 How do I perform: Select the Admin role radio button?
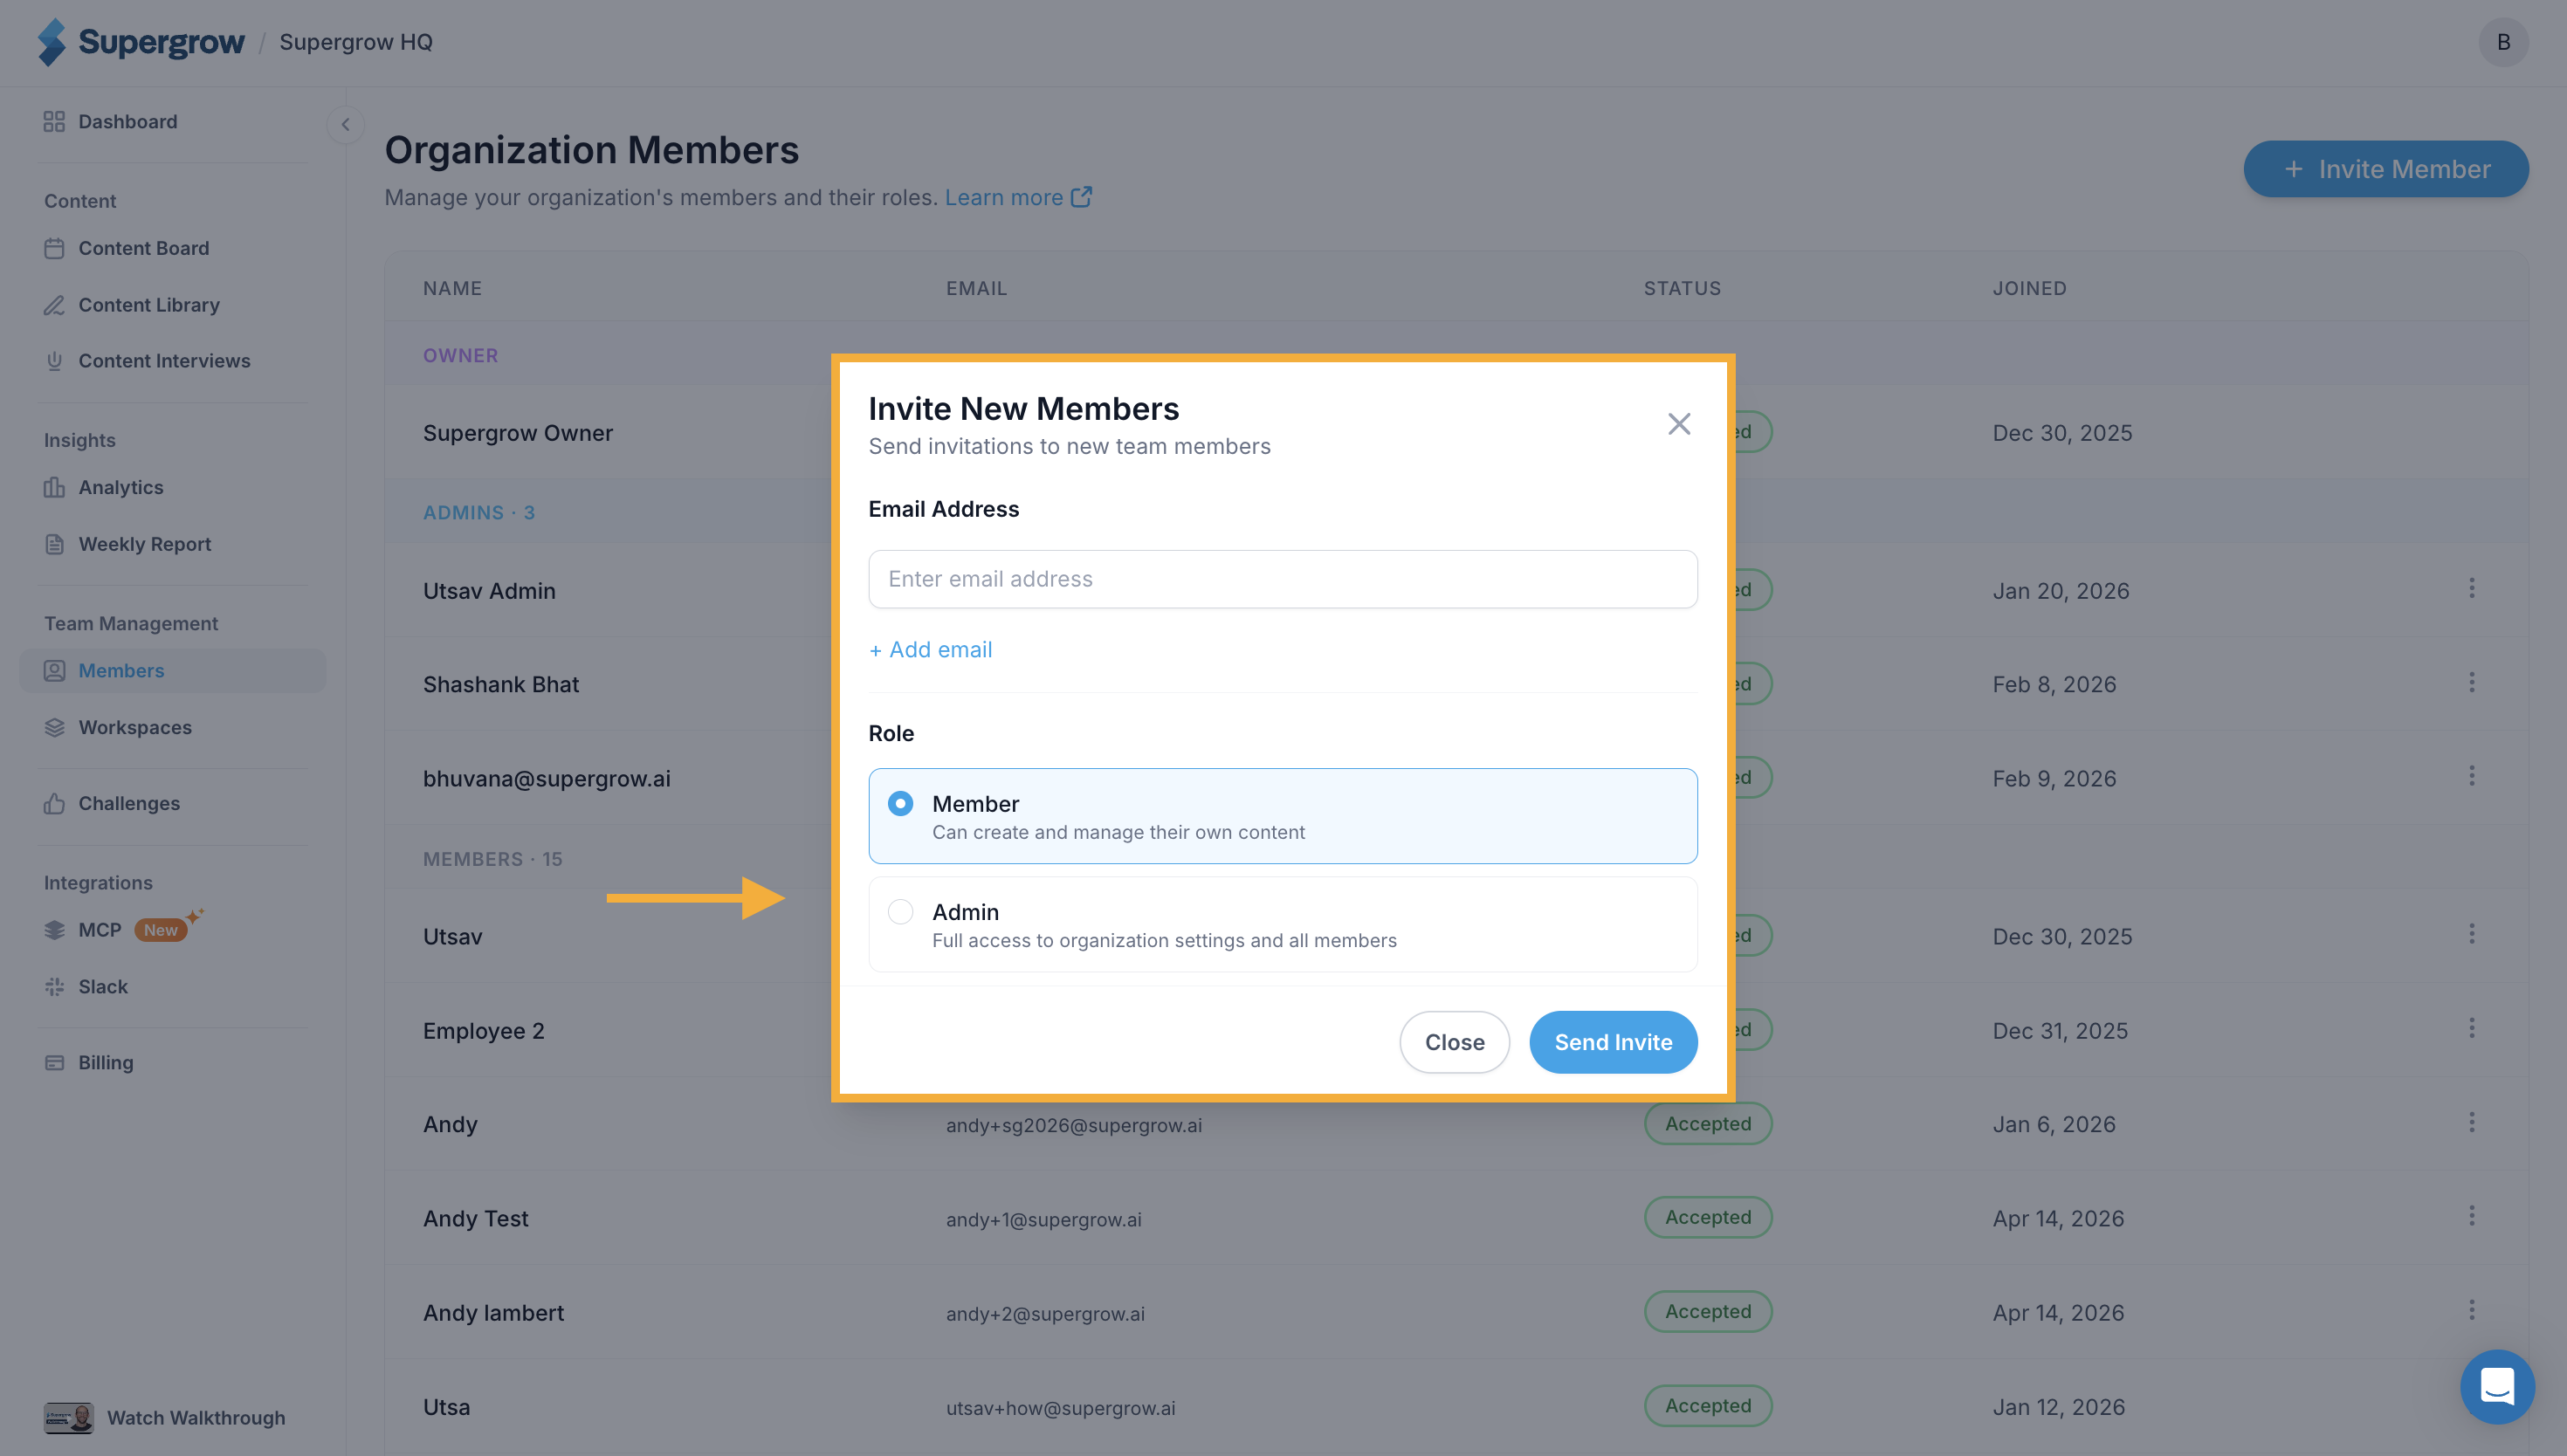(901, 912)
